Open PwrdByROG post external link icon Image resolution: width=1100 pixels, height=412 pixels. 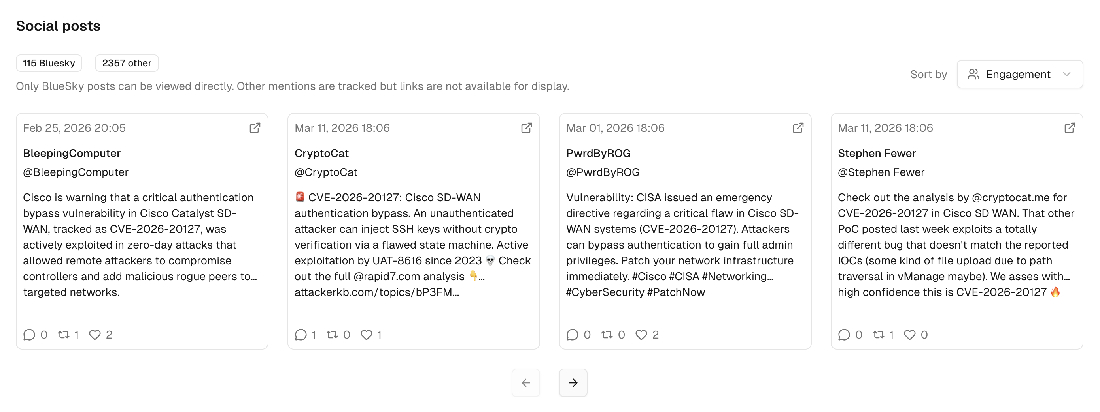[798, 128]
